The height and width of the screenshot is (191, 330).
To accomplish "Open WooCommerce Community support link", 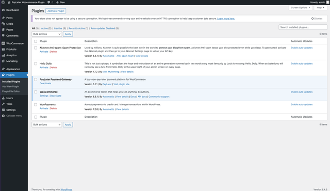I will click(x=159, y=97).
